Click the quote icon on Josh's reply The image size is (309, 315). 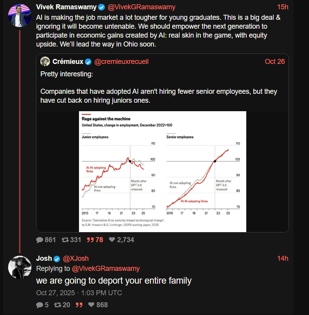point(79,305)
